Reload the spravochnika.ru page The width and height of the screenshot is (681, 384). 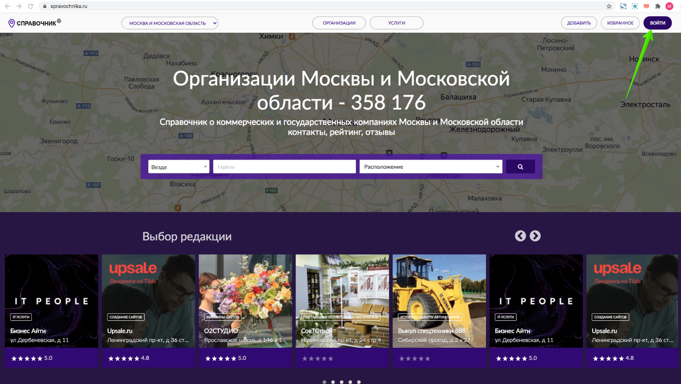click(x=31, y=6)
